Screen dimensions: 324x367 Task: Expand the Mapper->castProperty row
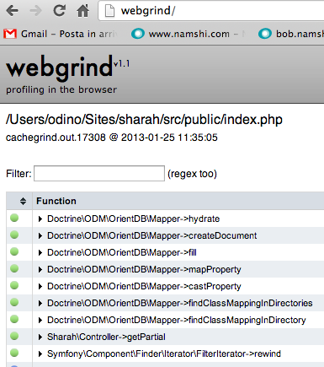point(40,286)
